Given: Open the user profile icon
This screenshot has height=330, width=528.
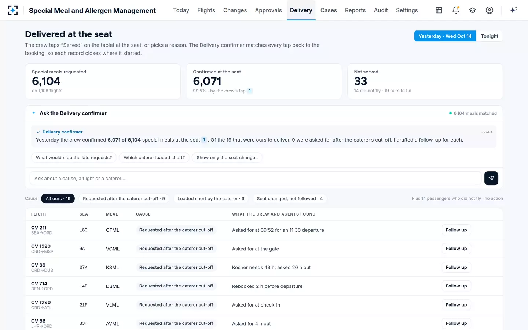Looking at the screenshot, I should tap(489, 10).
